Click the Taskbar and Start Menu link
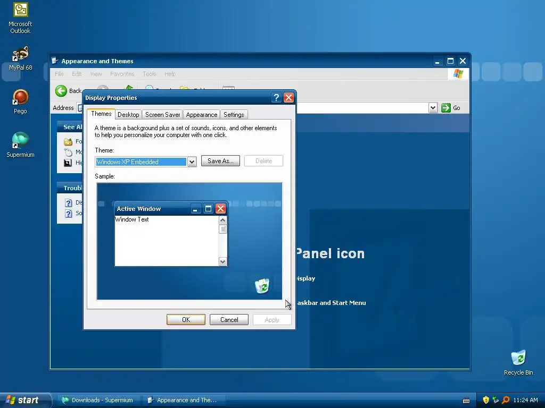 pyautogui.click(x=331, y=303)
